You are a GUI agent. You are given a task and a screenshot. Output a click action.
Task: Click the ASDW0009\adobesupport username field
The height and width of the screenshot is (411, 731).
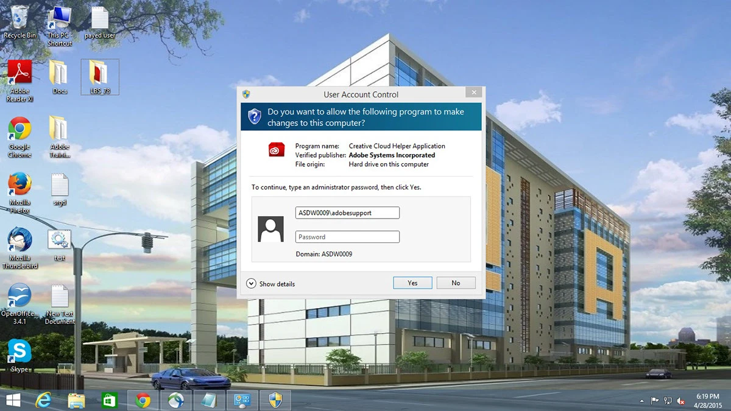(x=347, y=213)
